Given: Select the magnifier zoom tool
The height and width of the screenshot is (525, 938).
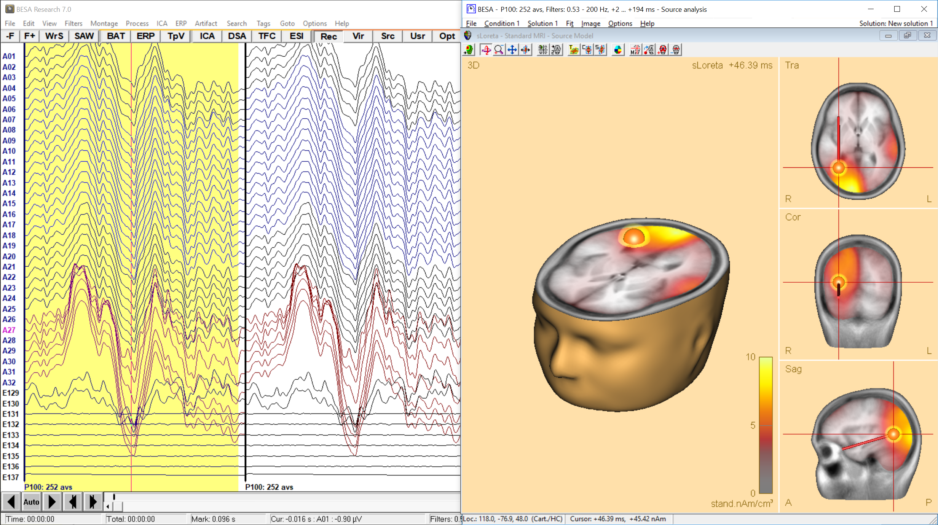Looking at the screenshot, I should [499, 50].
